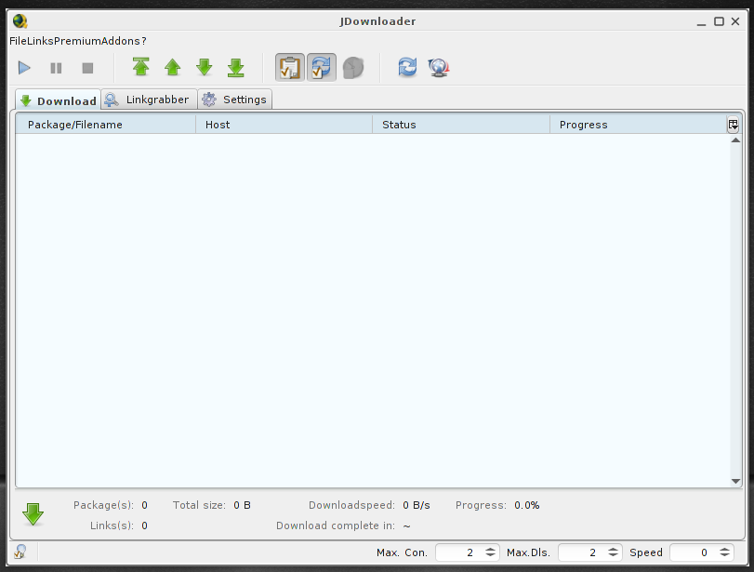Increase Max.Dls. with up arrow
Image resolution: width=754 pixels, height=572 pixels.
(x=613, y=550)
